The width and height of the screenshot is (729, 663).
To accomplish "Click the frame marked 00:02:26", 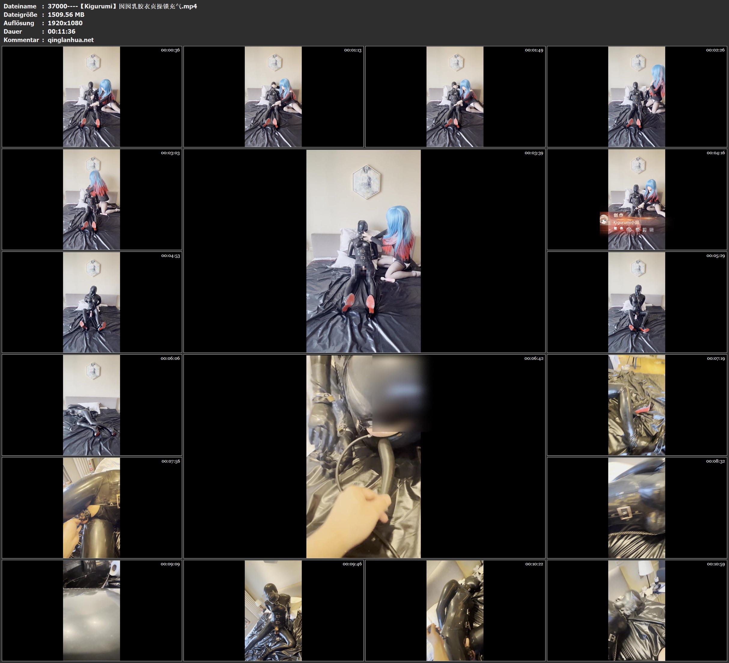I will pos(636,97).
